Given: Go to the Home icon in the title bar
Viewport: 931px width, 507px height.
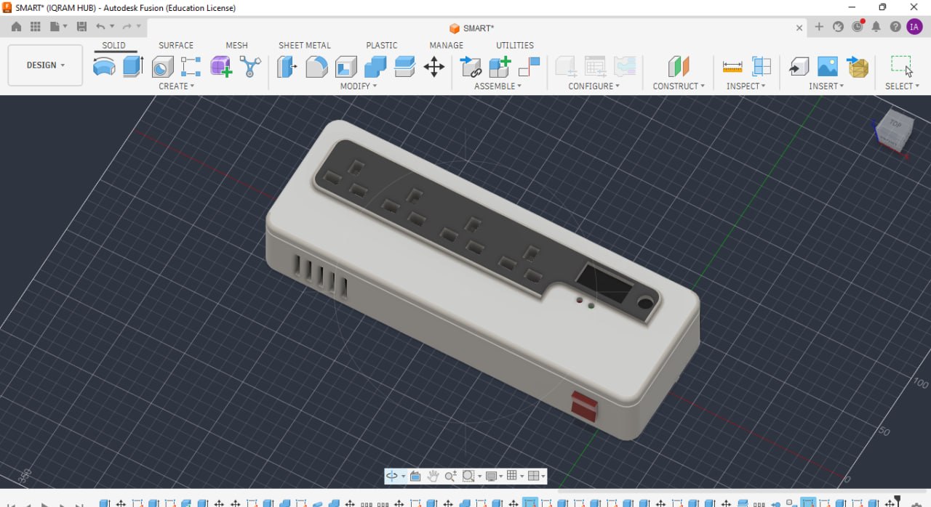Looking at the screenshot, I should pos(16,27).
